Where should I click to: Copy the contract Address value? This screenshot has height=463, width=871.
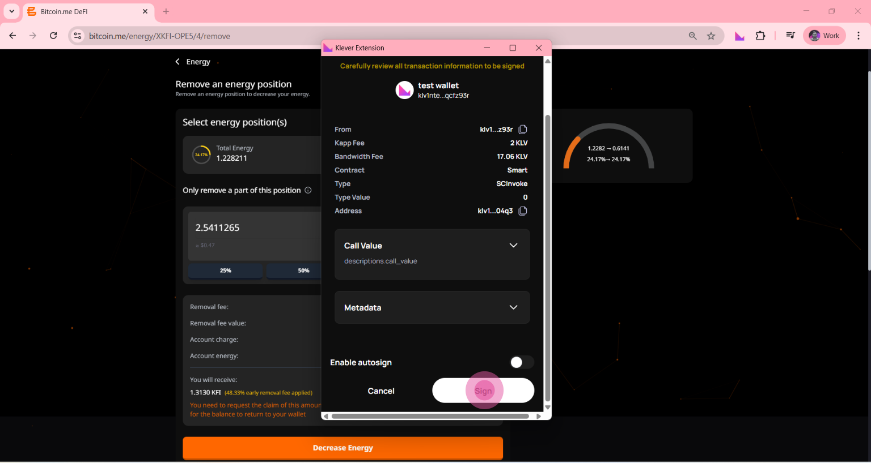click(523, 211)
